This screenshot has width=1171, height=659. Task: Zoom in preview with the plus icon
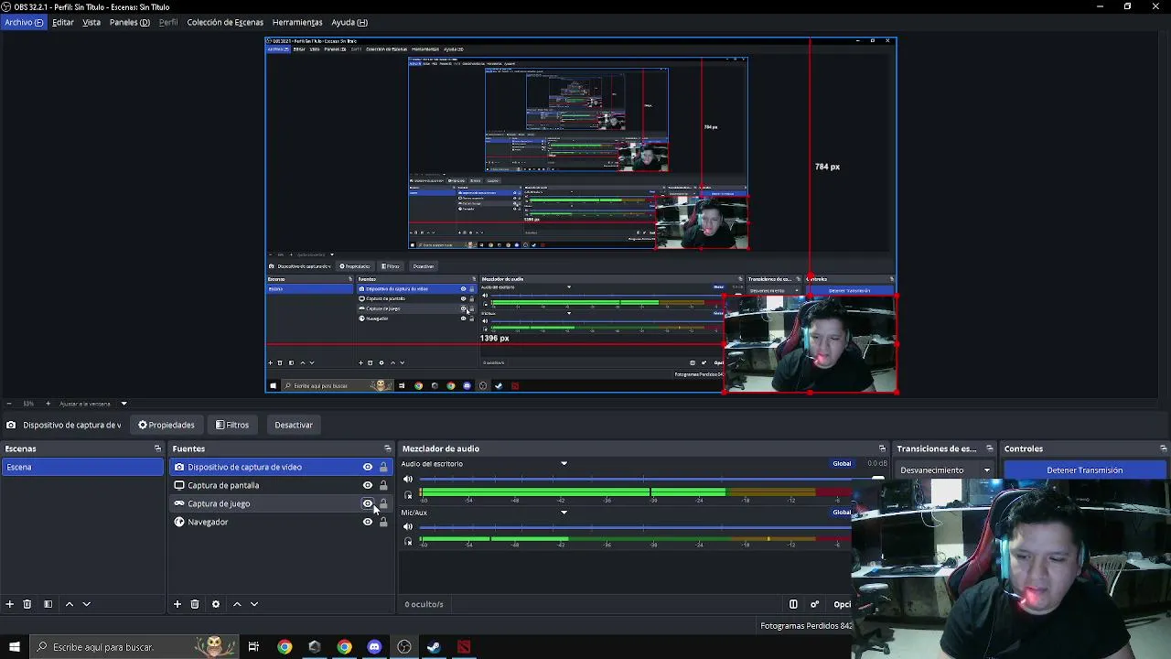click(48, 404)
